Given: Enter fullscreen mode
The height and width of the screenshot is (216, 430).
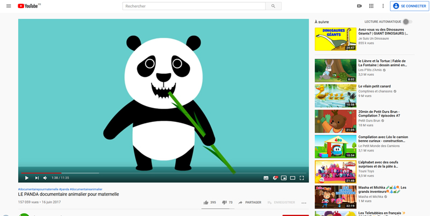Looking at the screenshot, I should (302, 178).
